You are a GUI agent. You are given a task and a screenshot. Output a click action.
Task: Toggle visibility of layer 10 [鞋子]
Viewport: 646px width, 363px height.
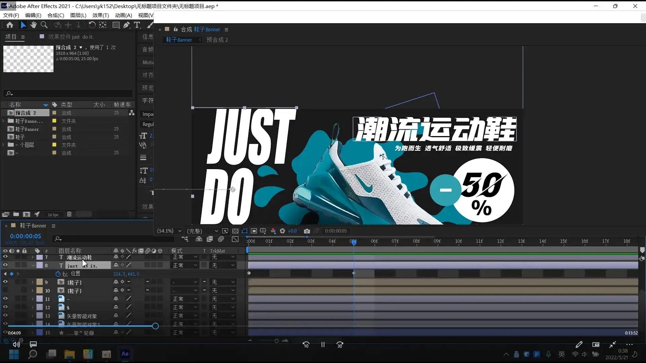point(5,290)
